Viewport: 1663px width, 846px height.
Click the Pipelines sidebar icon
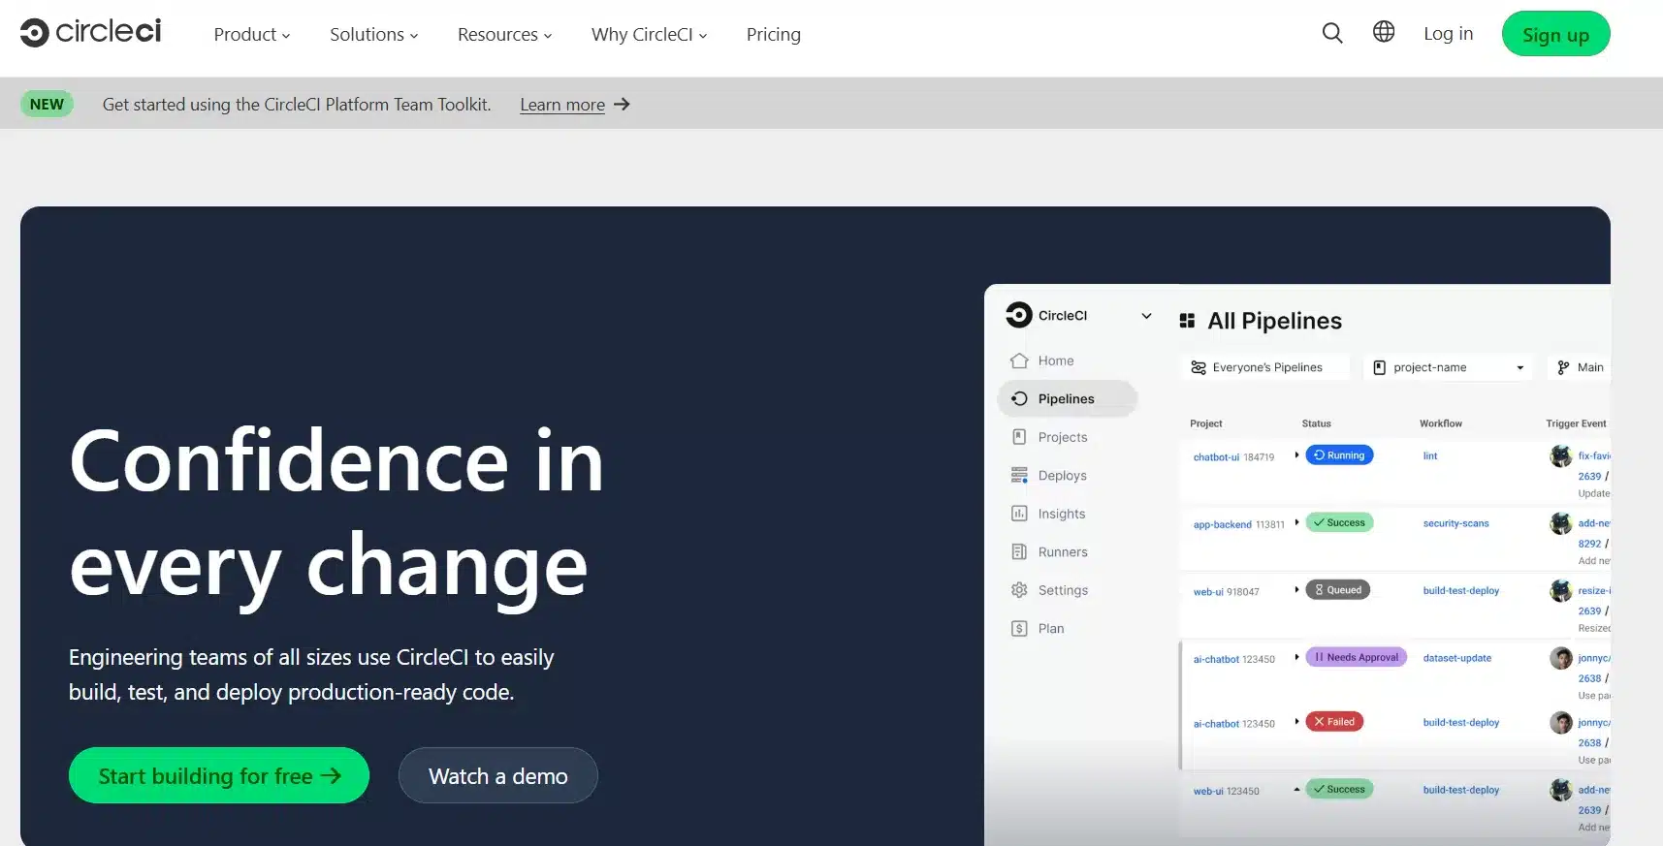click(x=1019, y=398)
